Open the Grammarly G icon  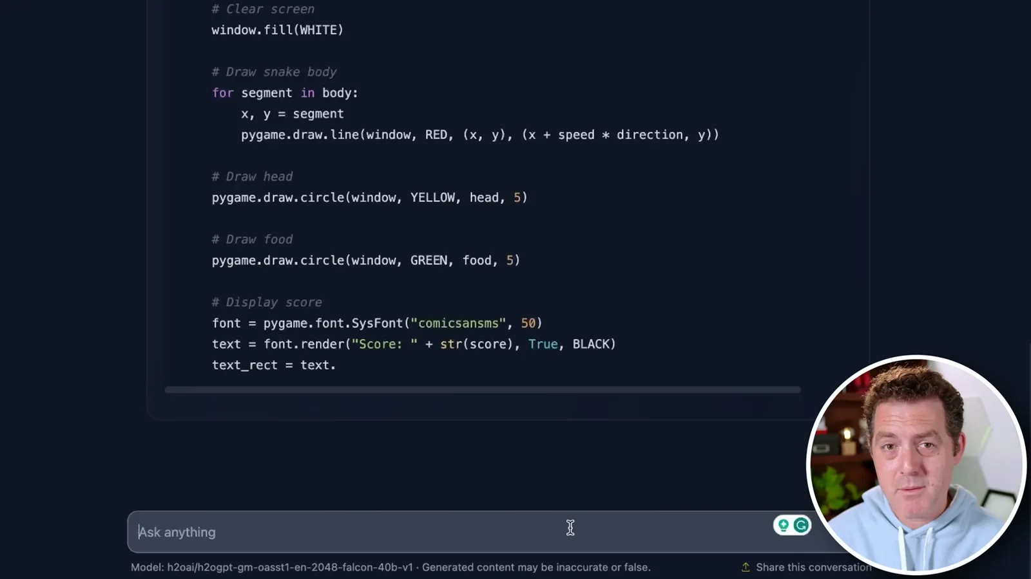pos(801,526)
